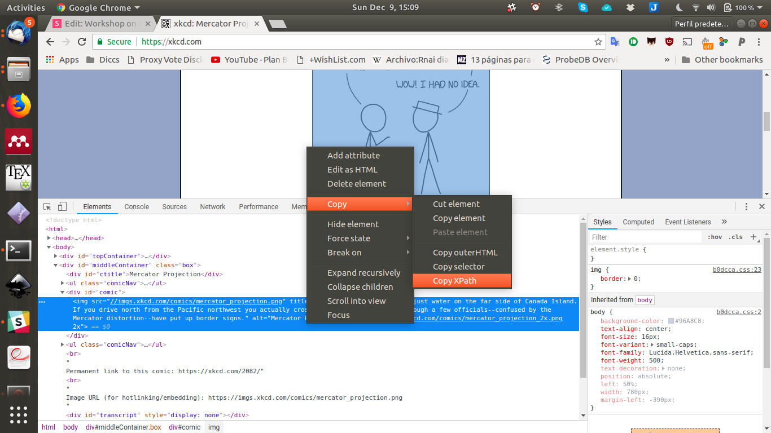Open the Chrome three-dot menu

[x=760, y=42]
